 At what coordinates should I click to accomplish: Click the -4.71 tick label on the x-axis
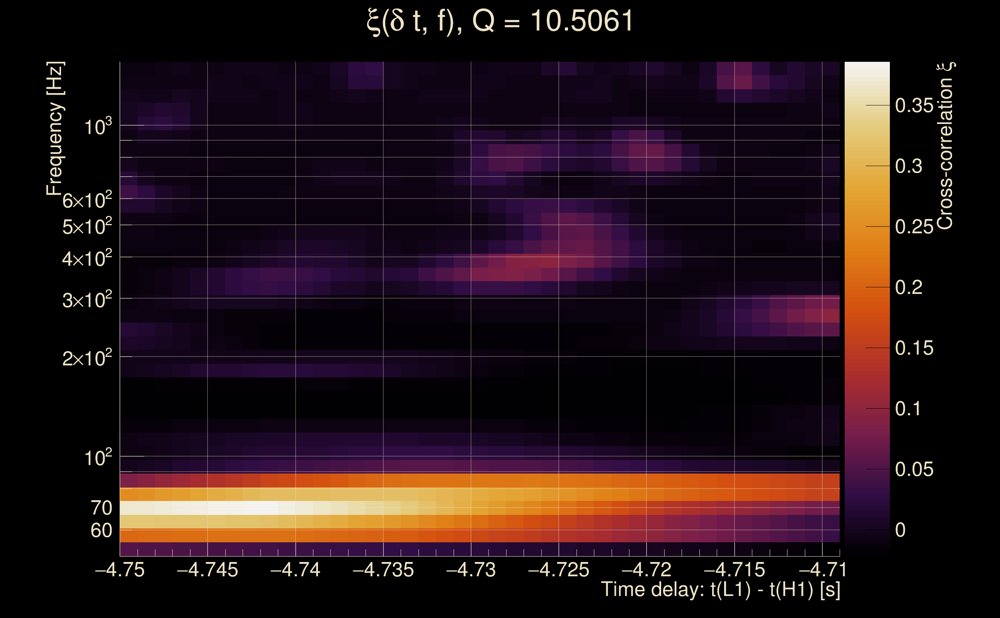tap(822, 570)
